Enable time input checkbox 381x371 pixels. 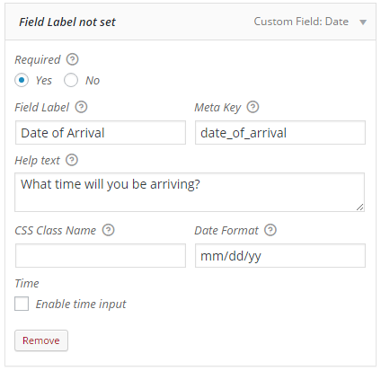(22, 304)
